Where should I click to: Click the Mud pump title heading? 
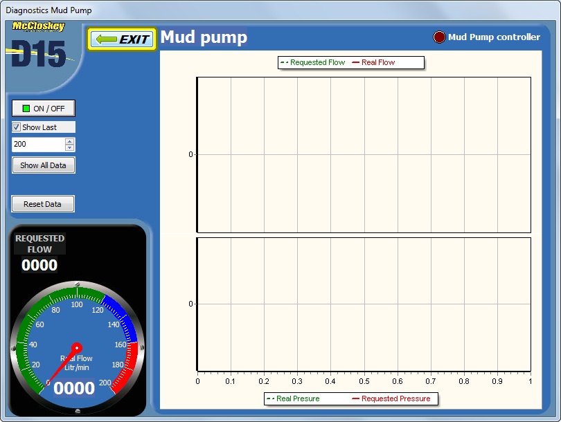click(x=204, y=37)
